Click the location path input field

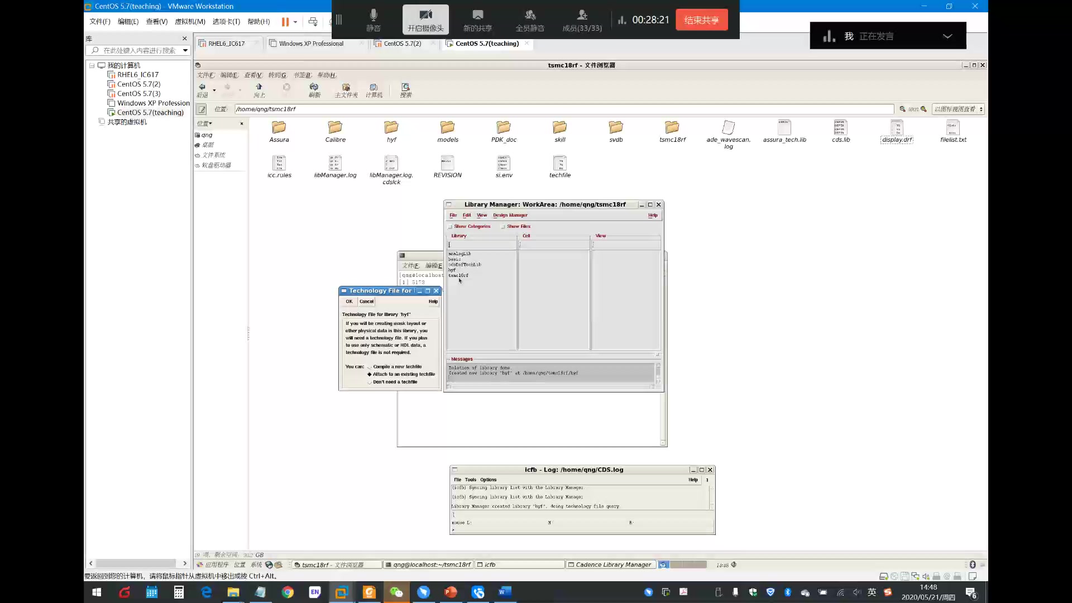coord(564,109)
